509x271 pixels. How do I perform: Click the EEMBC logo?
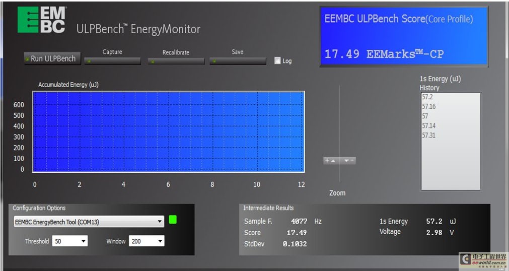(41, 21)
